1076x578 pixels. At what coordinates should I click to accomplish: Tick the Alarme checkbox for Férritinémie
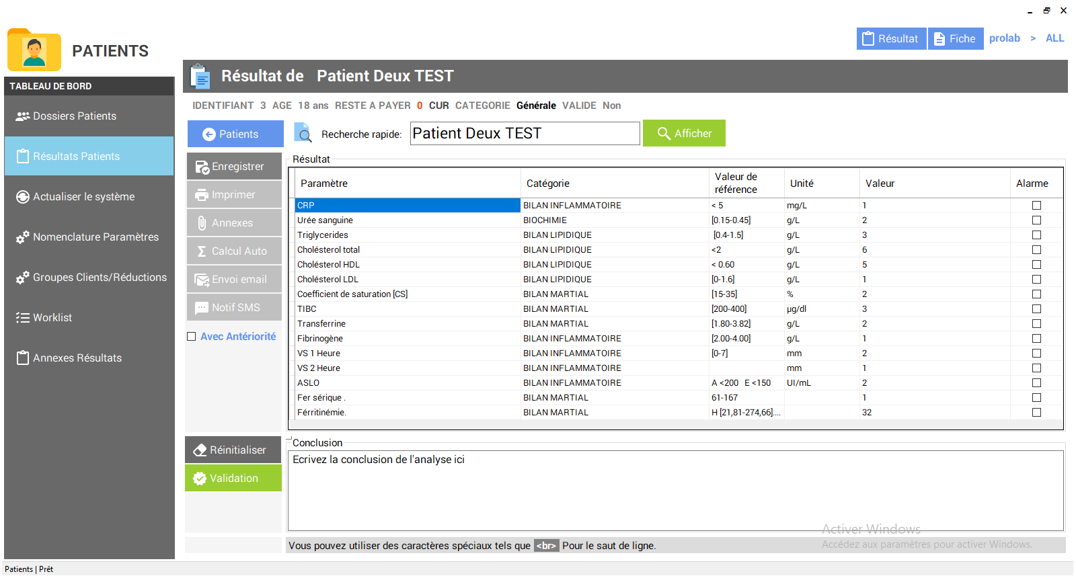(x=1036, y=413)
